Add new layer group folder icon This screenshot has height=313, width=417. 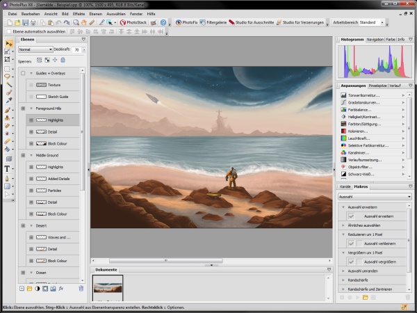(29, 289)
